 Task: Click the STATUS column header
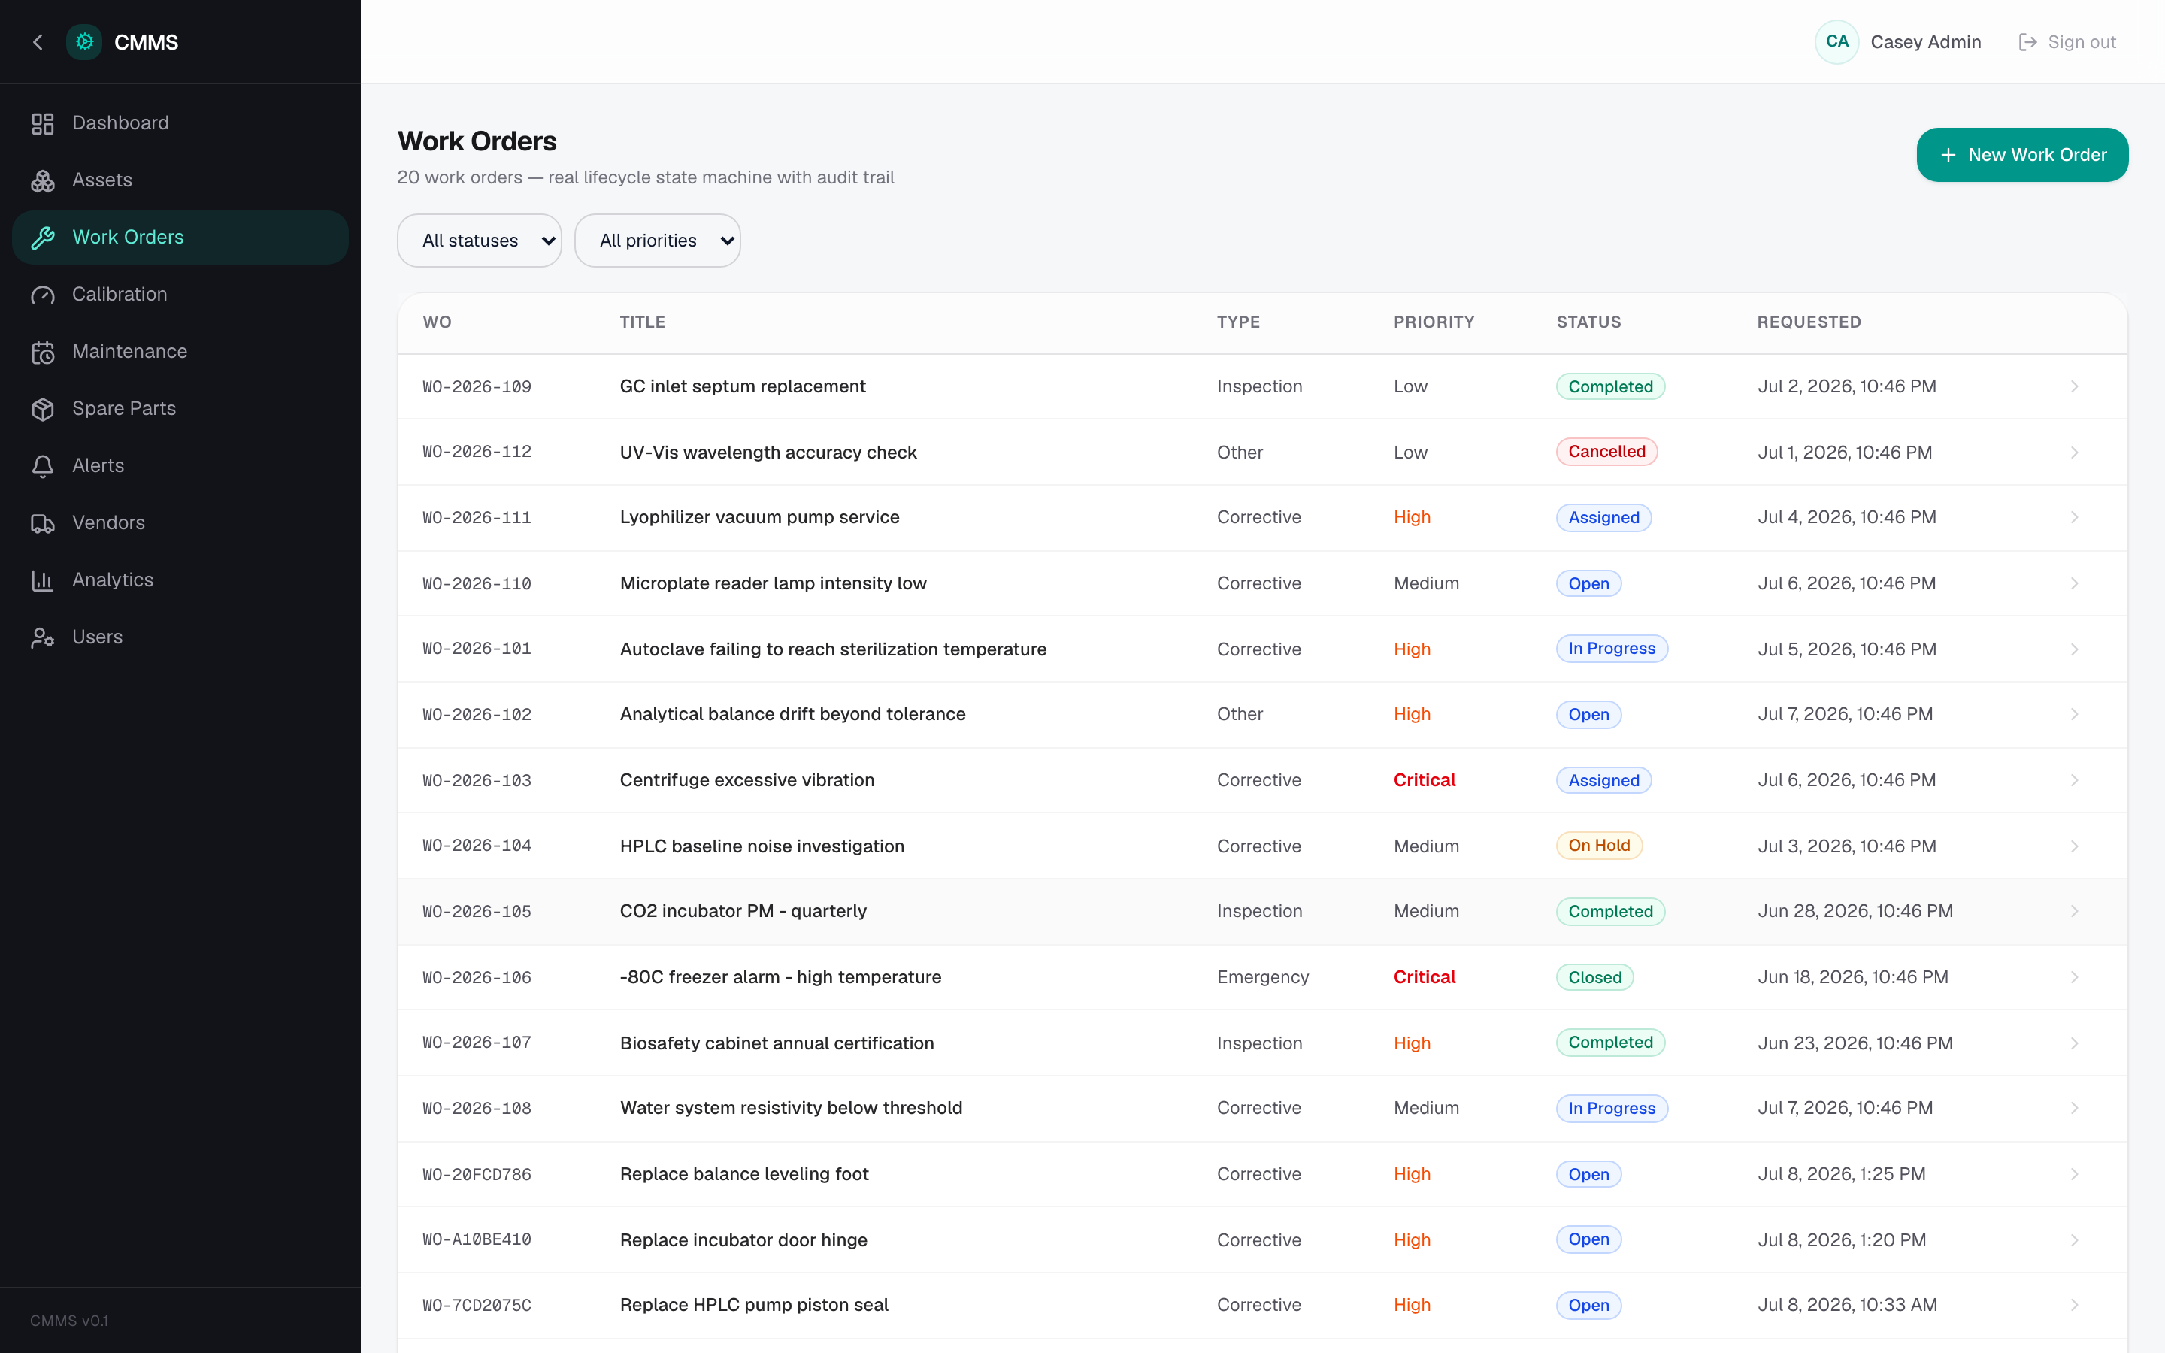1589,322
